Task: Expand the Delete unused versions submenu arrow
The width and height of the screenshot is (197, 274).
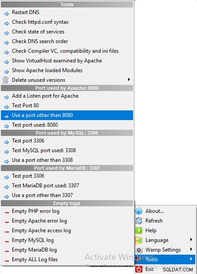Action: 129,80
